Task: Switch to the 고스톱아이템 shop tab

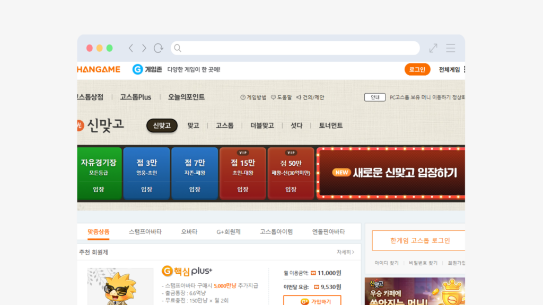Action: pyautogui.click(x=276, y=232)
